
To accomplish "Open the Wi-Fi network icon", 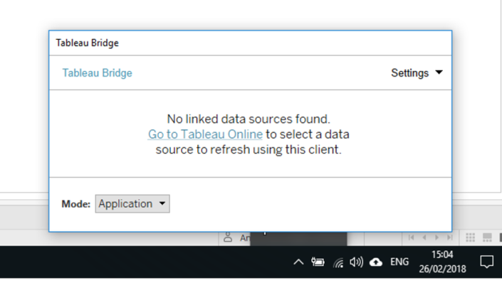I will pos(338,262).
